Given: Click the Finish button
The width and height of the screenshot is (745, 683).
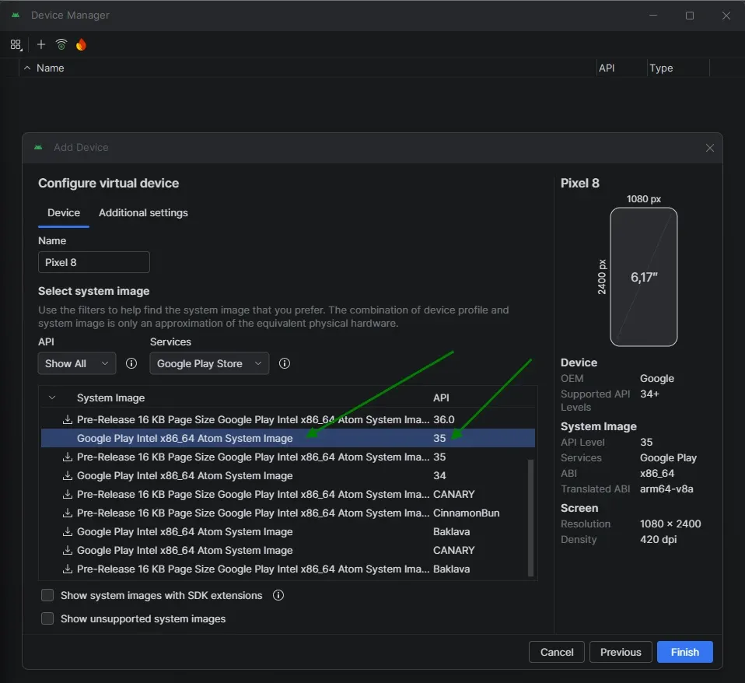Looking at the screenshot, I should pyautogui.click(x=684, y=652).
